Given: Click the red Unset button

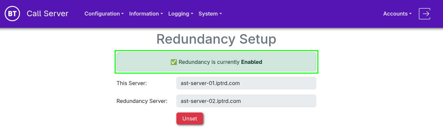Looking at the screenshot, I should click(190, 118).
